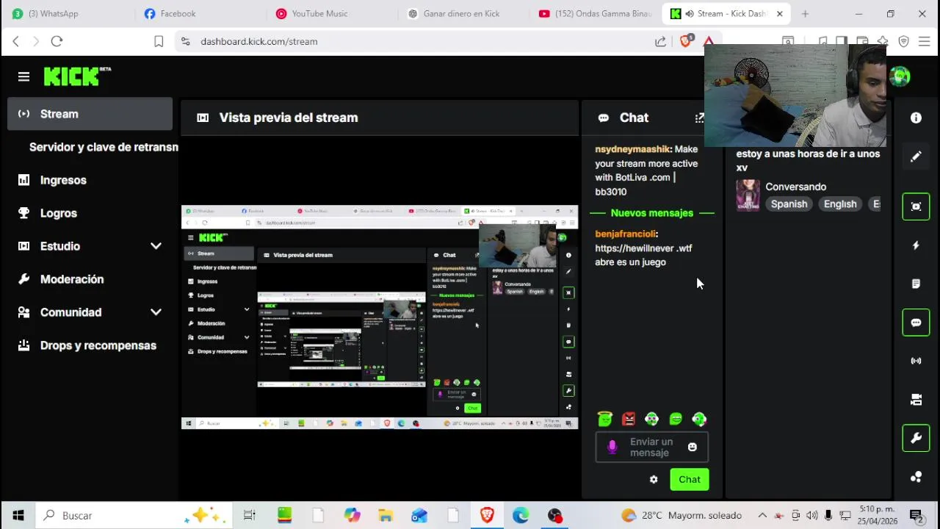Click the Spanish language tag

point(789,204)
